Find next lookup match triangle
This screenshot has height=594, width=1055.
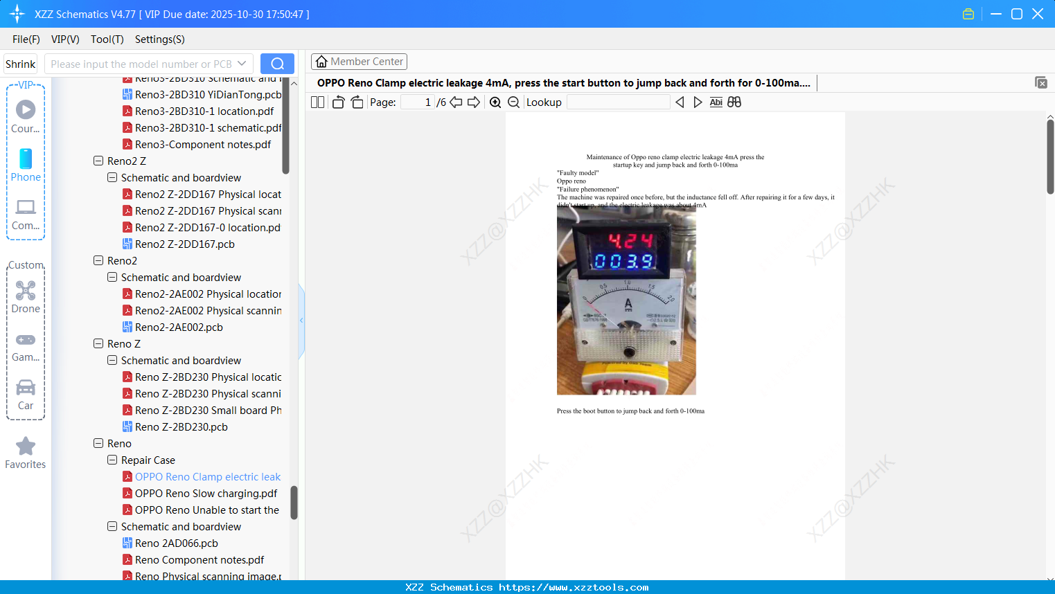[x=698, y=102]
